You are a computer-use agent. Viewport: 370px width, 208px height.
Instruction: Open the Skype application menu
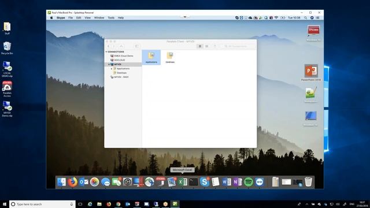pyautogui.click(x=61, y=18)
